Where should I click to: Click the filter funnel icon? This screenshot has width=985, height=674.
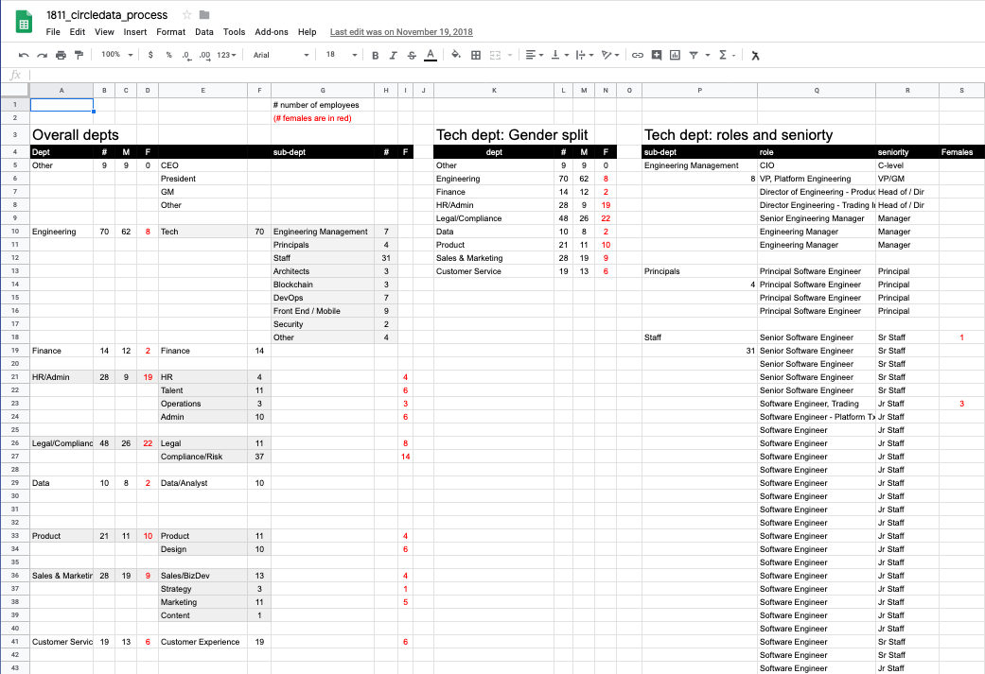click(694, 55)
